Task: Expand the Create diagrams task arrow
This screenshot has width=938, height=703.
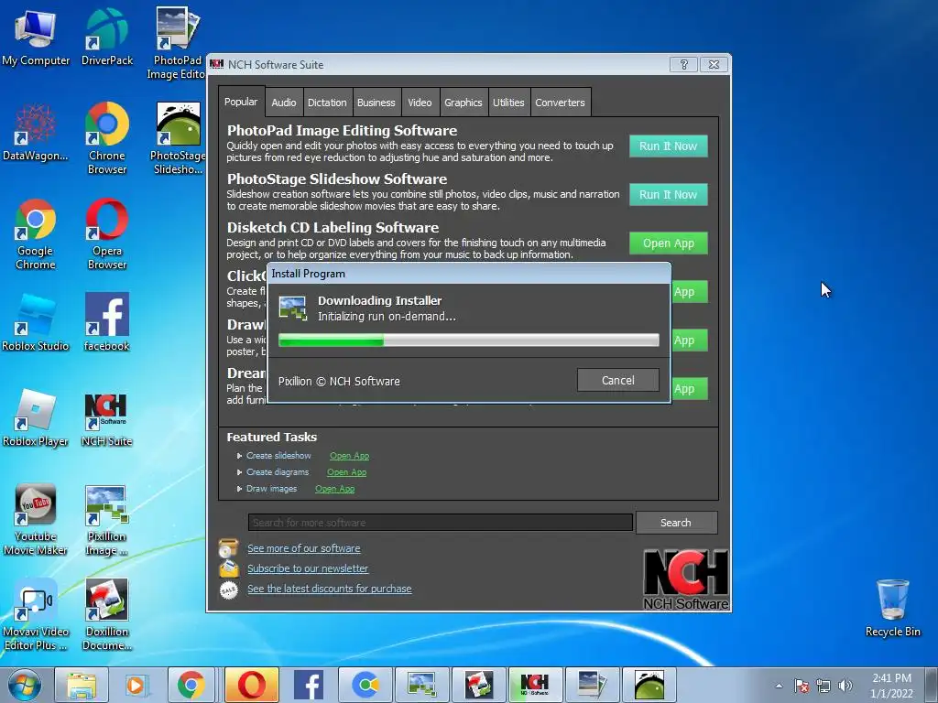Action: coord(239,472)
